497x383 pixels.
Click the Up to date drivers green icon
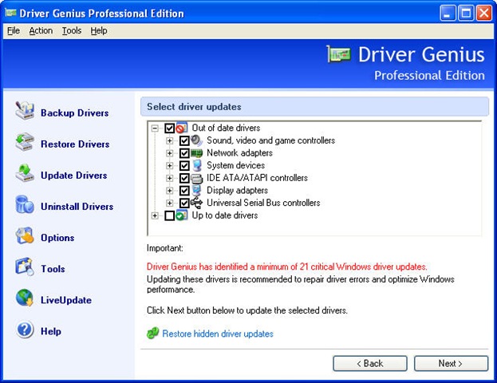pyautogui.click(x=182, y=215)
